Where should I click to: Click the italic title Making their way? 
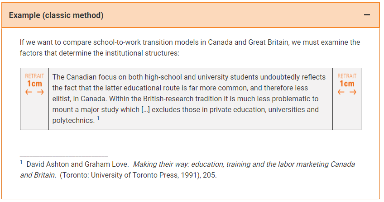(161, 164)
